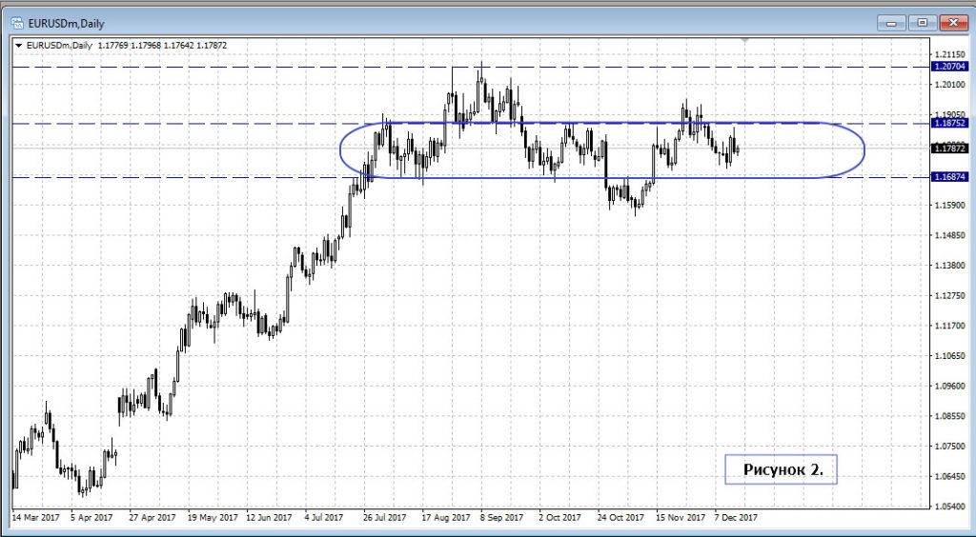Minimize the EURUSDm chart window
The height and width of the screenshot is (537, 976).
(892, 21)
